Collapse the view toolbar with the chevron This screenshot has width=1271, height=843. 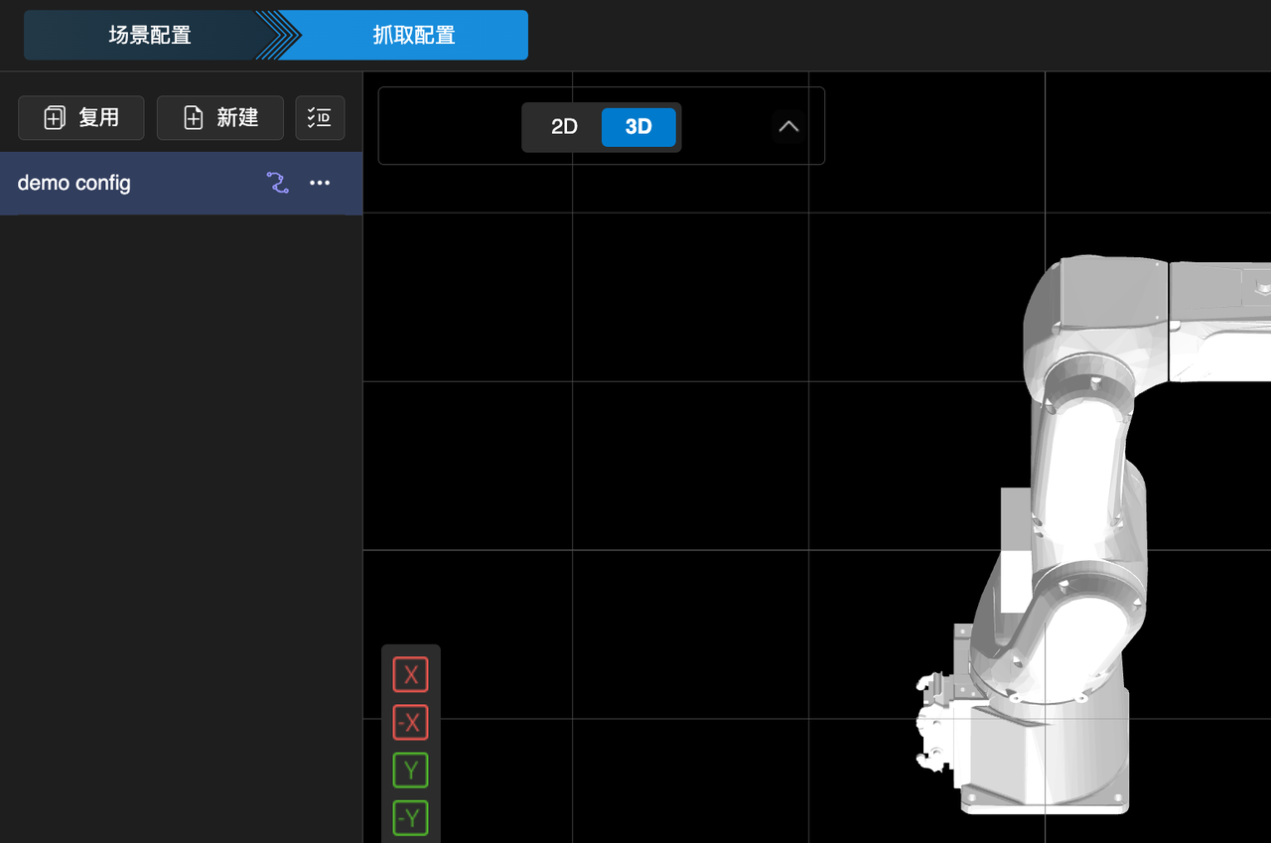click(788, 127)
